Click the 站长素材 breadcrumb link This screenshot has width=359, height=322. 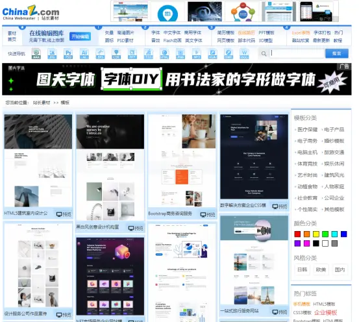42,103
